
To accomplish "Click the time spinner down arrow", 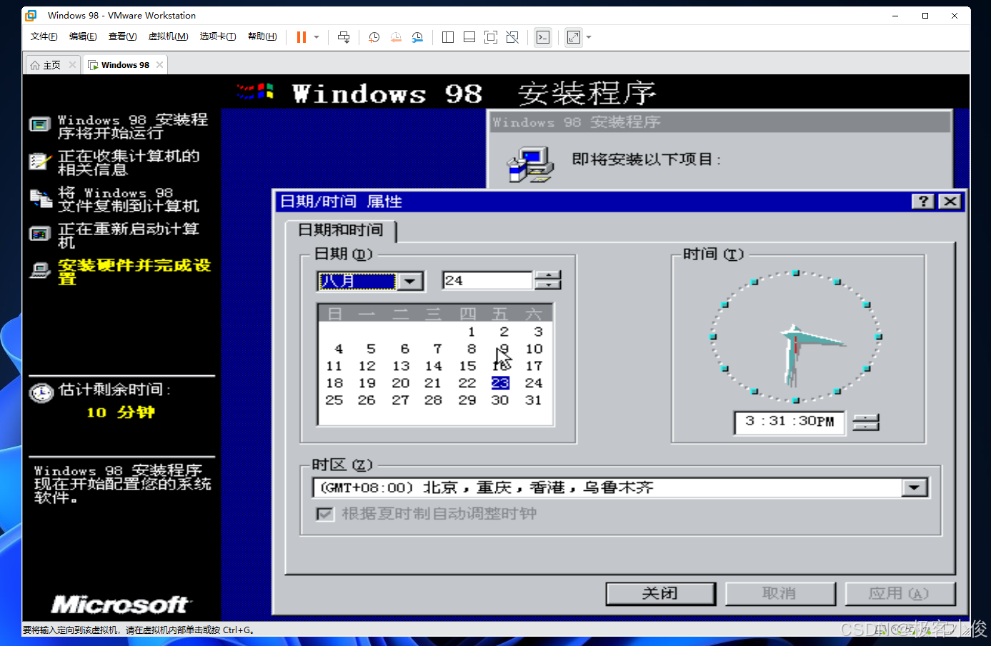I will pyautogui.click(x=866, y=427).
